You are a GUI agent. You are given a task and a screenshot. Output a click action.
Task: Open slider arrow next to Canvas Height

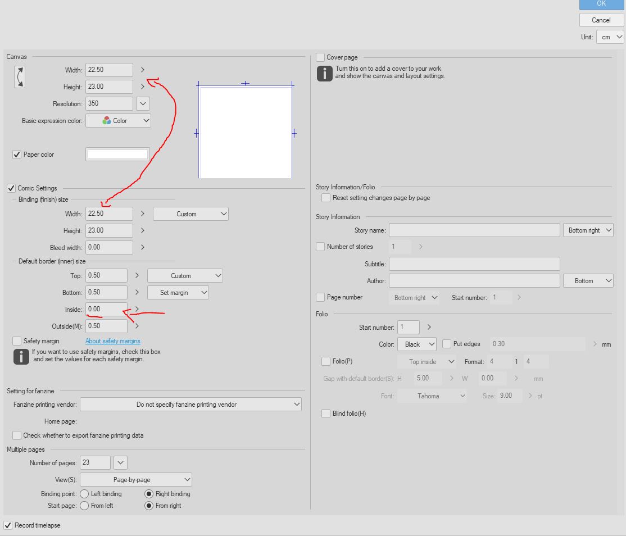(143, 87)
